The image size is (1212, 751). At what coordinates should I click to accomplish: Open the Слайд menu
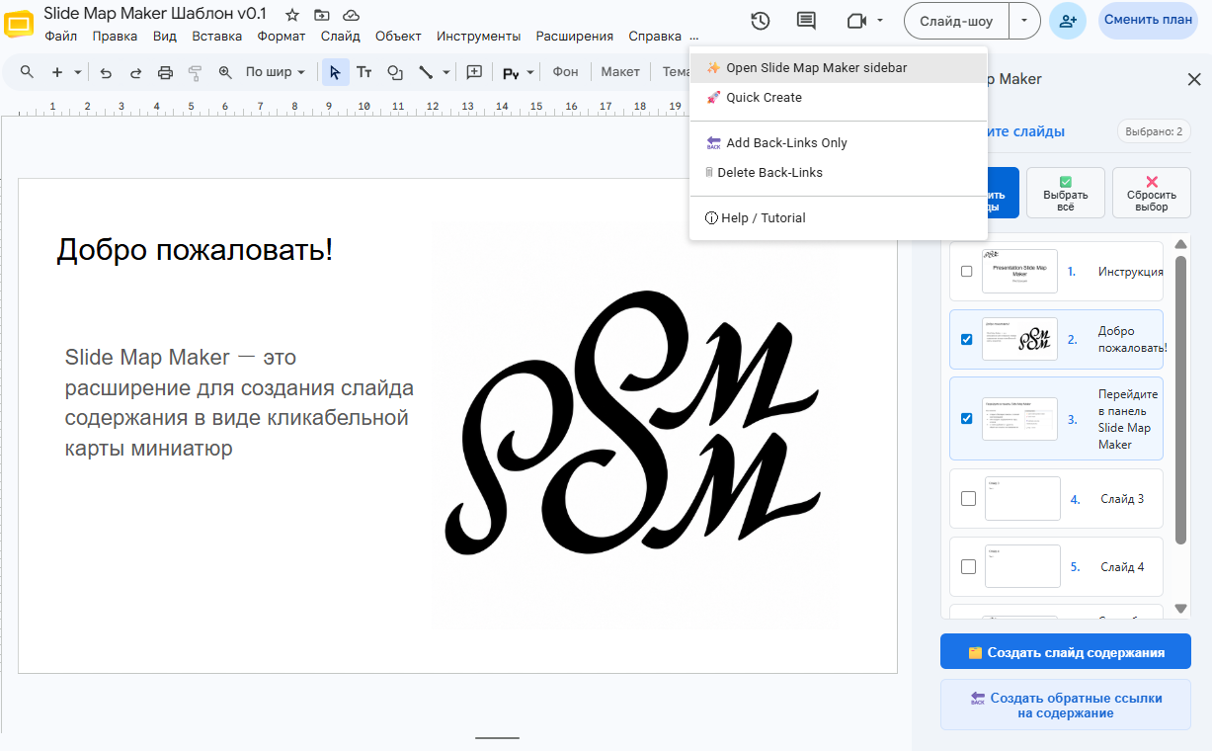pos(341,37)
